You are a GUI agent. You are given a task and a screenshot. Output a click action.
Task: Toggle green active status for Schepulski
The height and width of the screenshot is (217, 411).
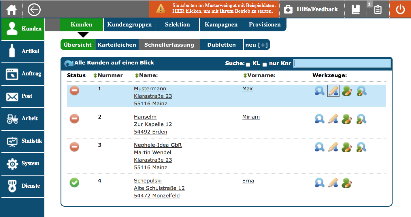point(74,182)
